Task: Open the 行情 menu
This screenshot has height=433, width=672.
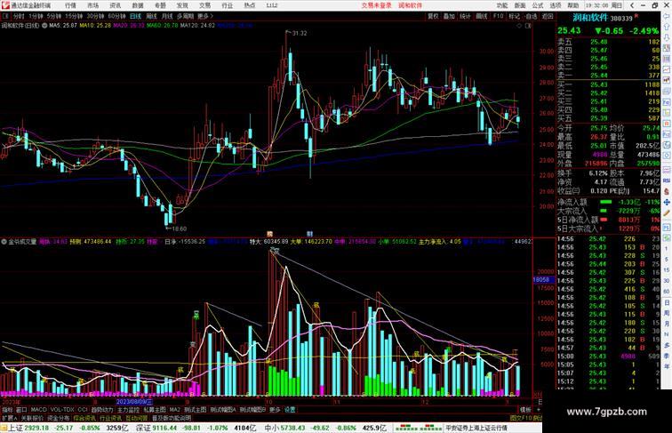Action: (70, 5)
